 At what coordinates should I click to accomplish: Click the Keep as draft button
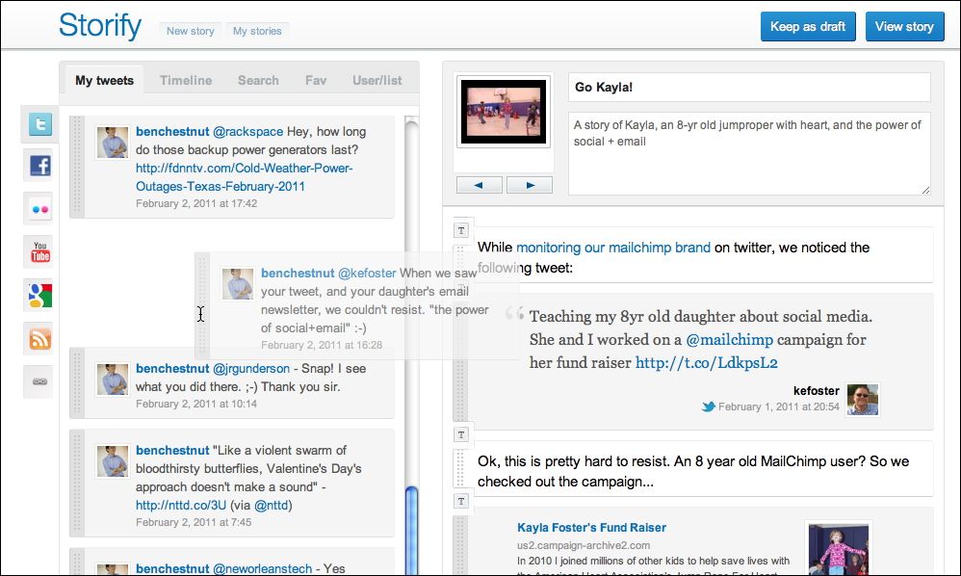(808, 26)
